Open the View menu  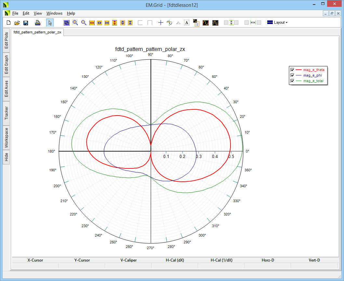click(x=38, y=13)
